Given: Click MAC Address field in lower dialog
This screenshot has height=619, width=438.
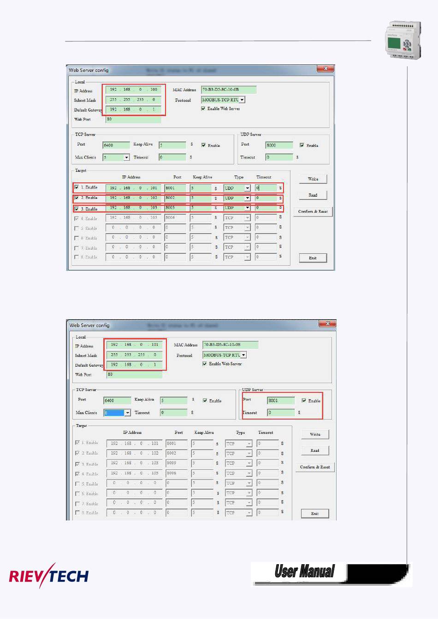Looking at the screenshot, I should click(231, 345).
